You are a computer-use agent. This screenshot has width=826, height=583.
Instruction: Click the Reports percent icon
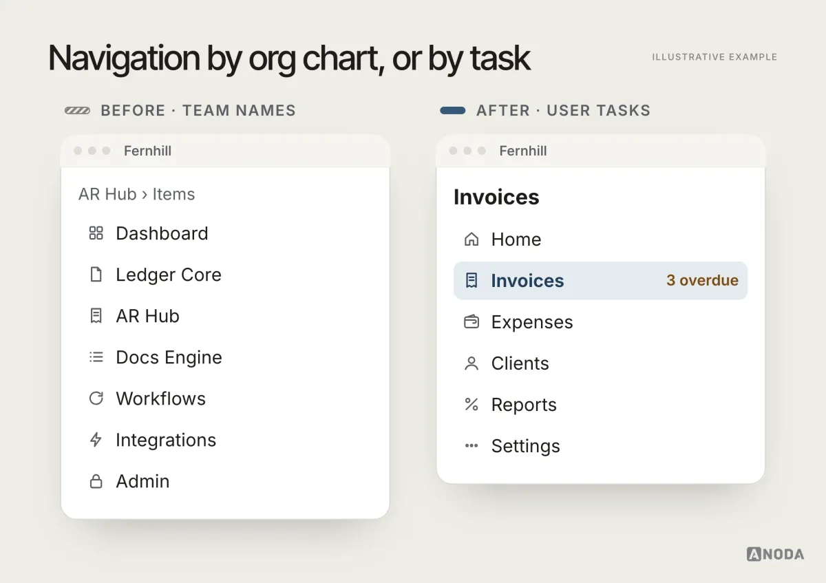[x=472, y=405]
